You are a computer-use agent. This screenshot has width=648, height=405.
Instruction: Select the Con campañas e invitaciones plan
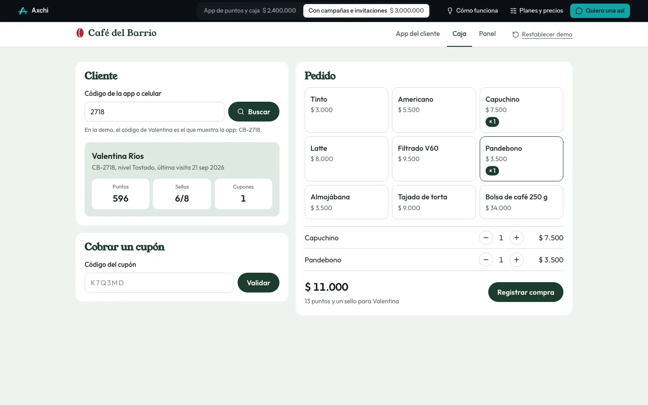(366, 11)
